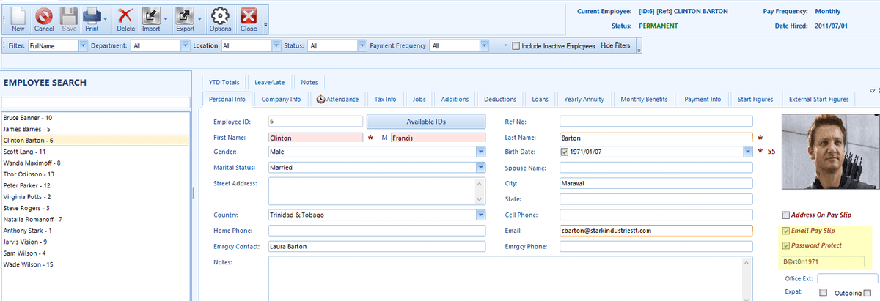
Task: Toggle Include Inactive Employees checkbox
Action: click(x=516, y=46)
